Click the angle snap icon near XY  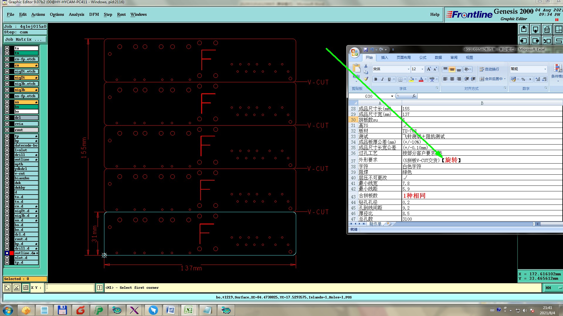click(x=17, y=288)
